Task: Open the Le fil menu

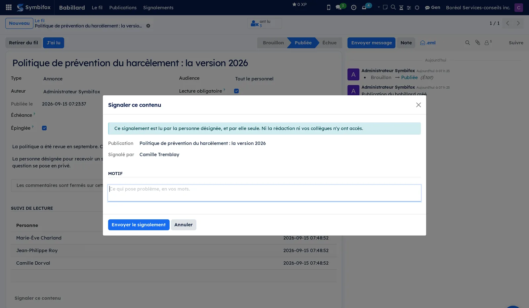Action: pyautogui.click(x=97, y=7)
